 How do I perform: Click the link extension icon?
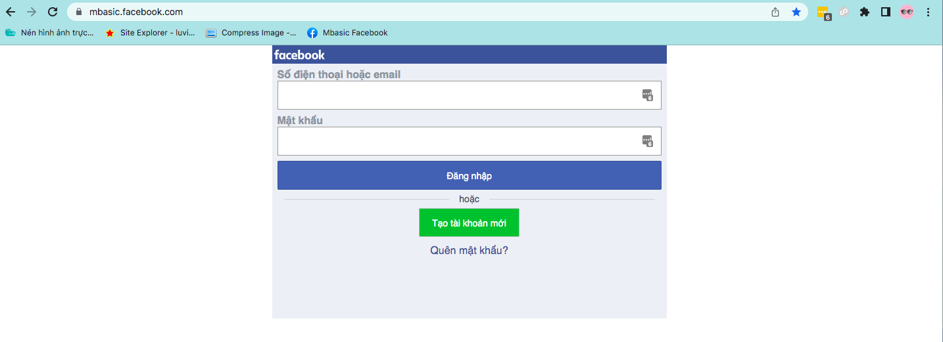tap(843, 12)
